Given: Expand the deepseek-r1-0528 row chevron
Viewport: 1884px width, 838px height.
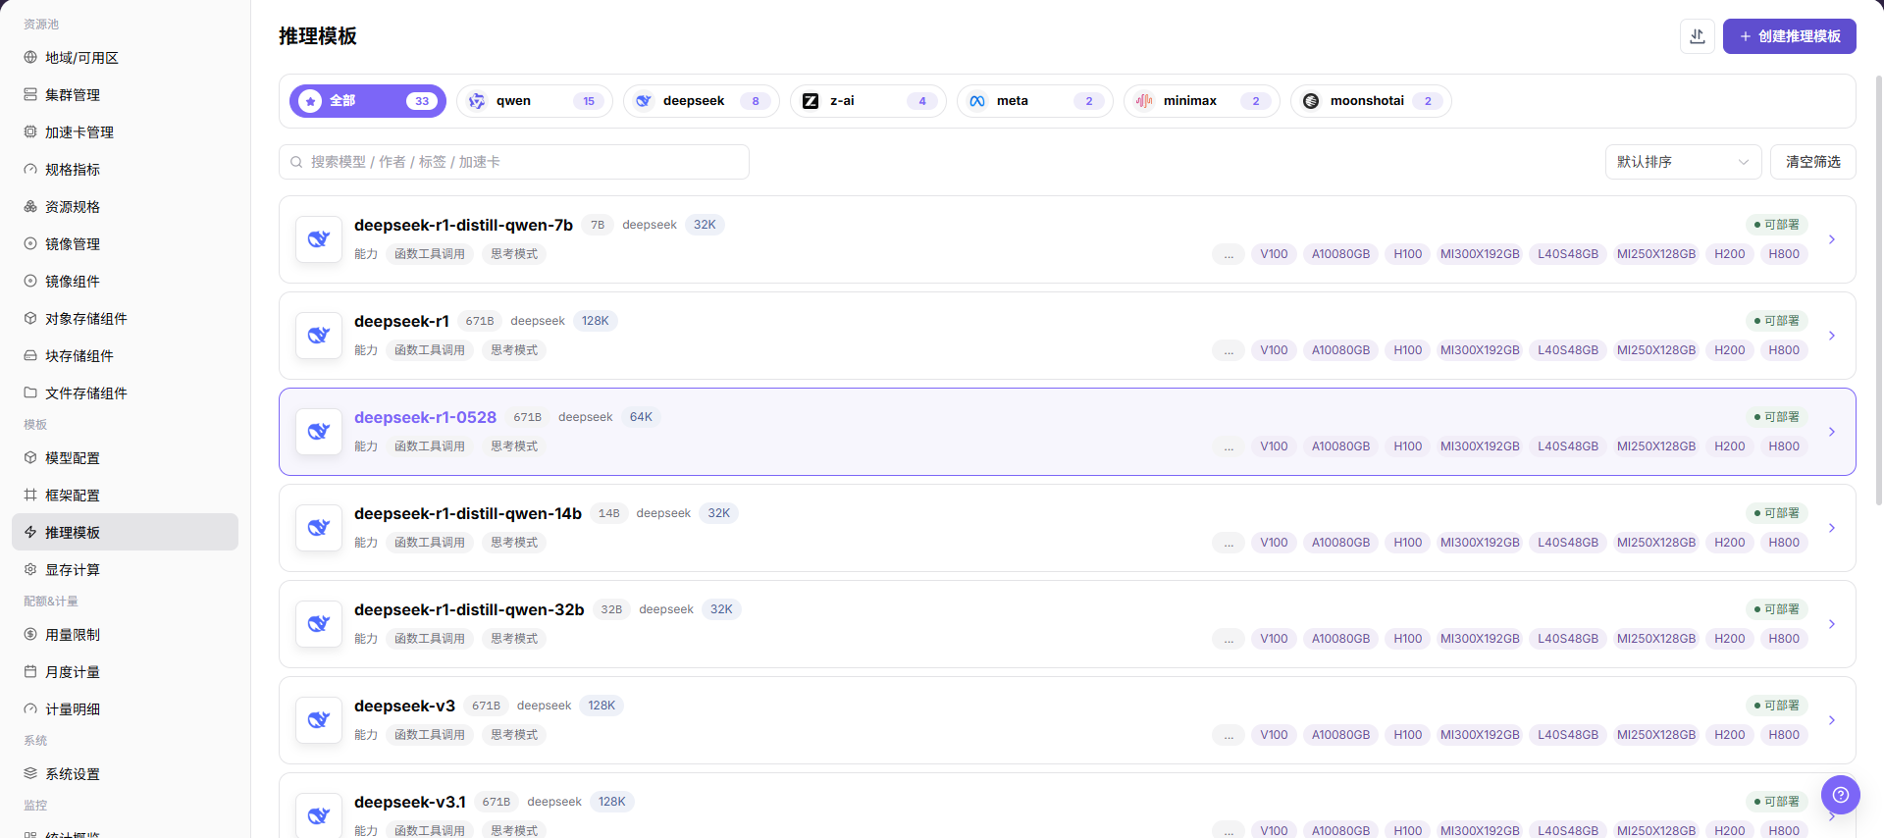Looking at the screenshot, I should [1832, 432].
